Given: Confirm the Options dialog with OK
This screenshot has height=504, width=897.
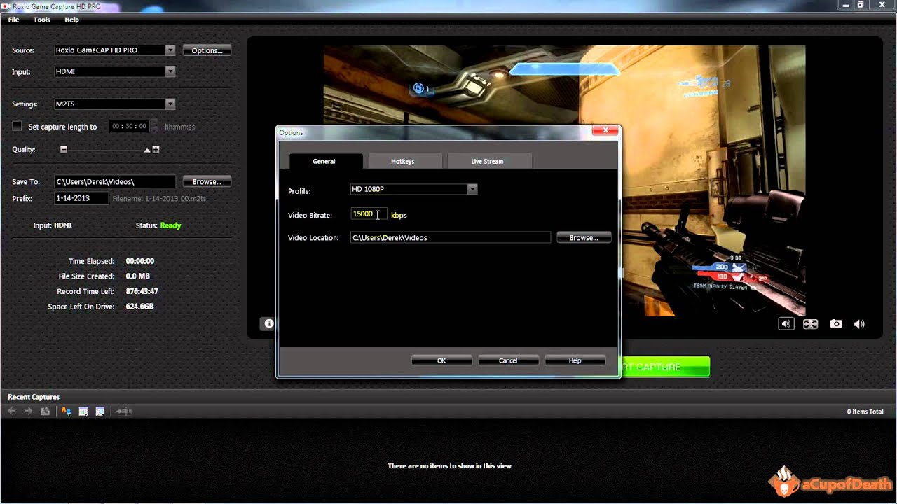Looking at the screenshot, I should click(x=441, y=360).
